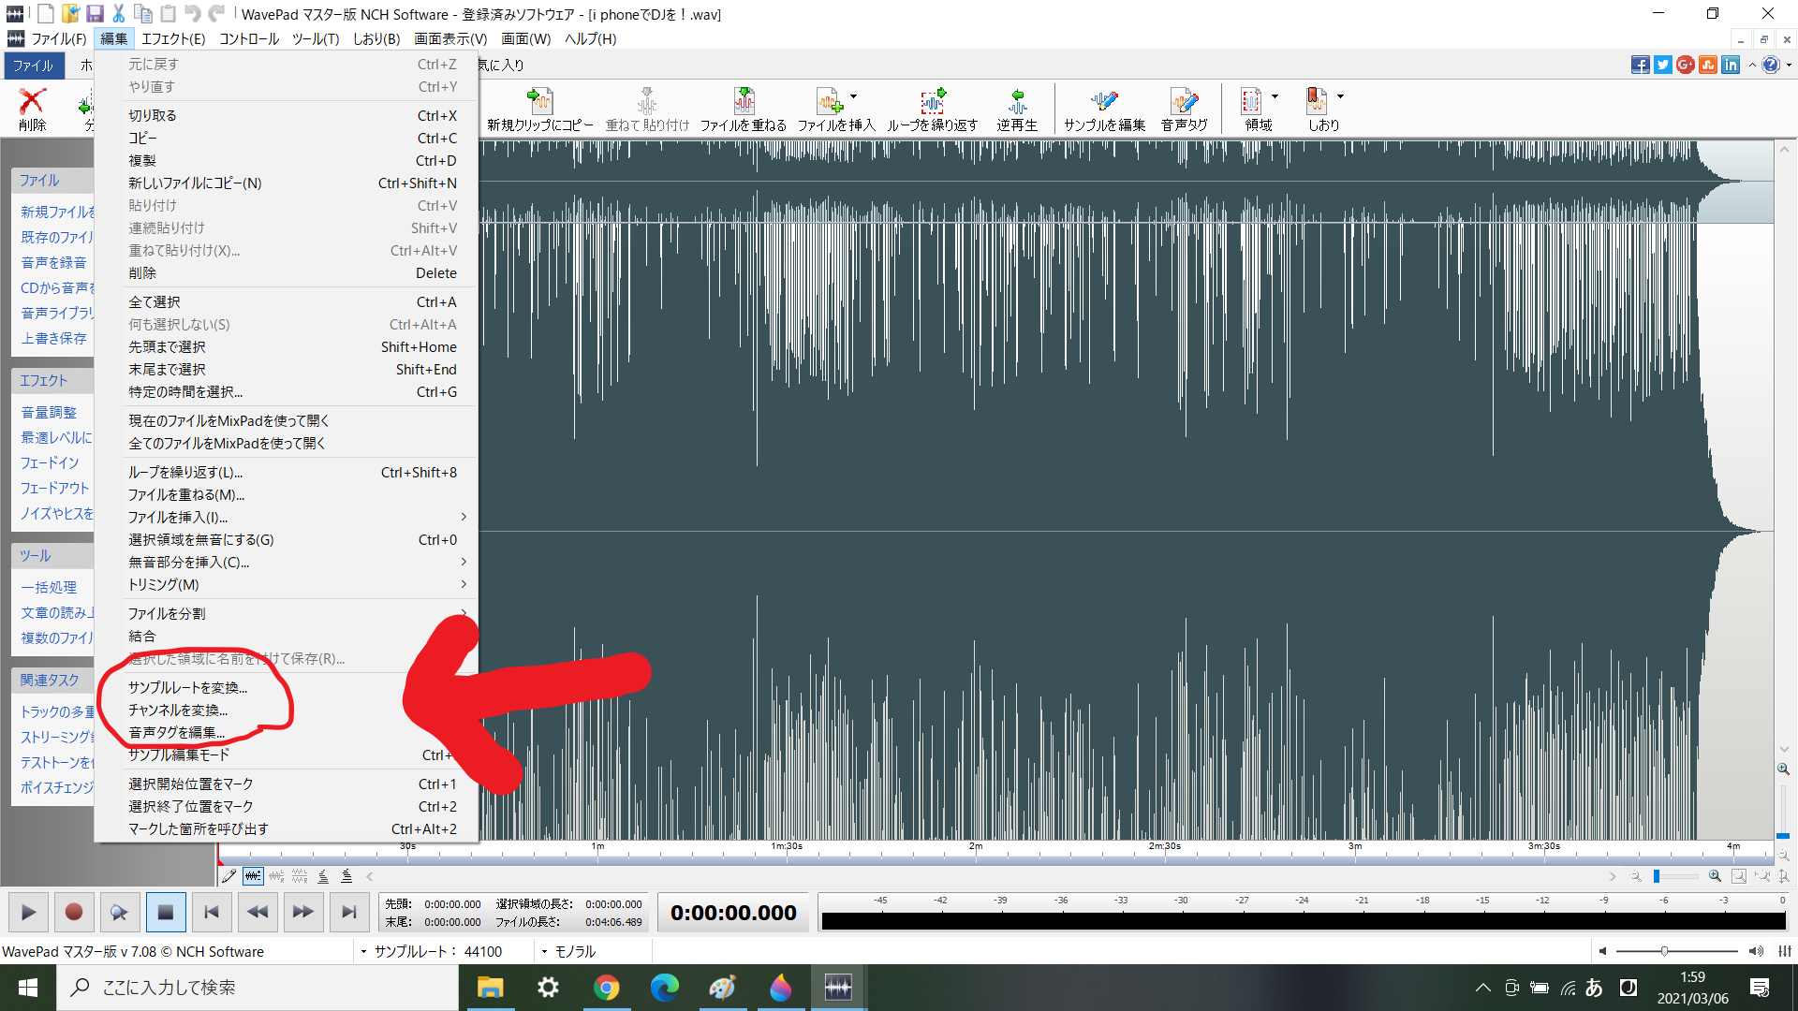Click sidebar link Fade In
The image size is (1798, 1011).
[50, 462]
